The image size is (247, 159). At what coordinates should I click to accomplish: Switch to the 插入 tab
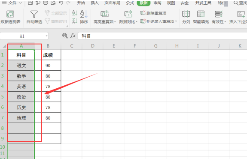(x=95, y=3)
